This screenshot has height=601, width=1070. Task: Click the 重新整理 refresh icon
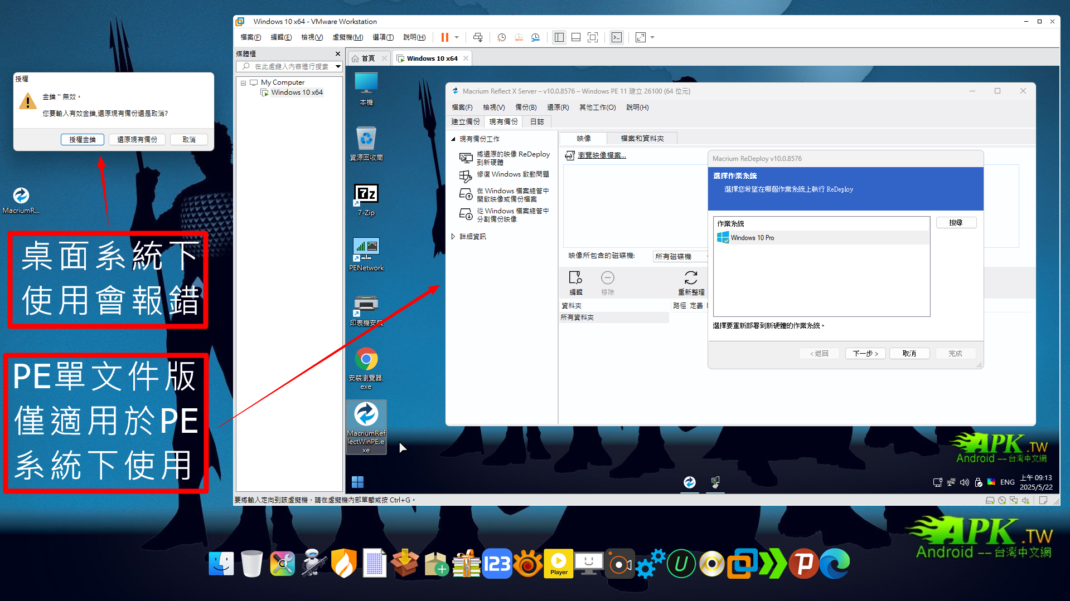pyautogui.click(x=691, y=282)
